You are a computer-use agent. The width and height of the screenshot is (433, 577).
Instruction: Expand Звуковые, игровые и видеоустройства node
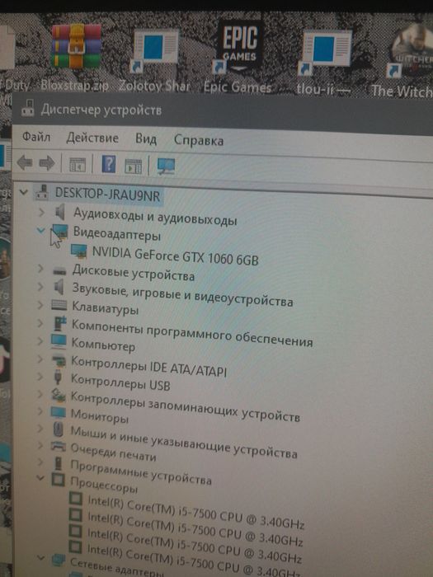coord(40,287)
